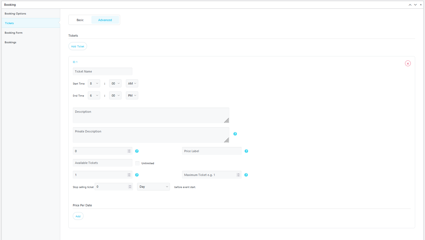This screenshot has width=425, height=240.
Task: Open Bookings in the sidebar
Action: point(31,42)
